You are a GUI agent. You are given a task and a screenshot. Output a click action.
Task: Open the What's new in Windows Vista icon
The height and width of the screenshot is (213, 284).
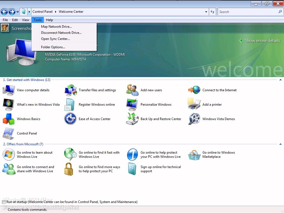pos(9,105)
